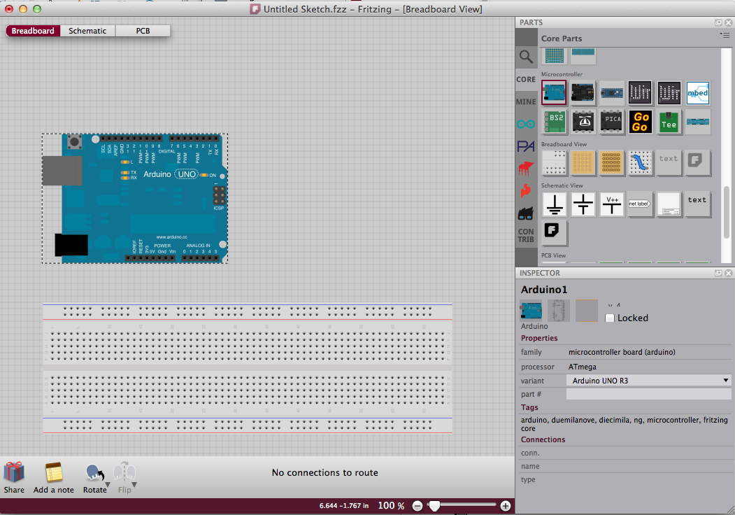
Task: Open the black glasses-creature parts bin
Action: click(526, 213)
